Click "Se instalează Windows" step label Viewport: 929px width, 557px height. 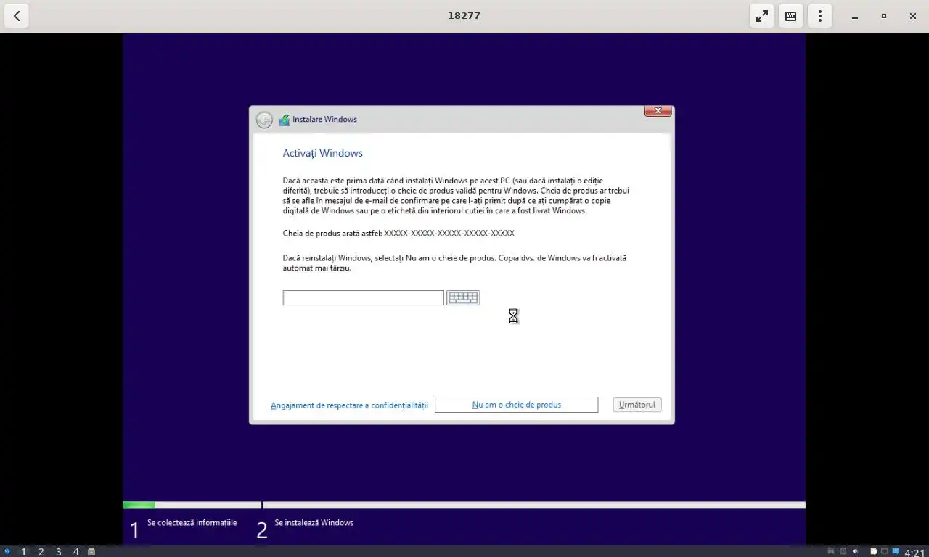[314, 523]
